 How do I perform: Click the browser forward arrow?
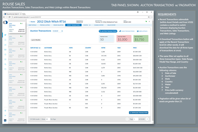click(x=7, y=17)
